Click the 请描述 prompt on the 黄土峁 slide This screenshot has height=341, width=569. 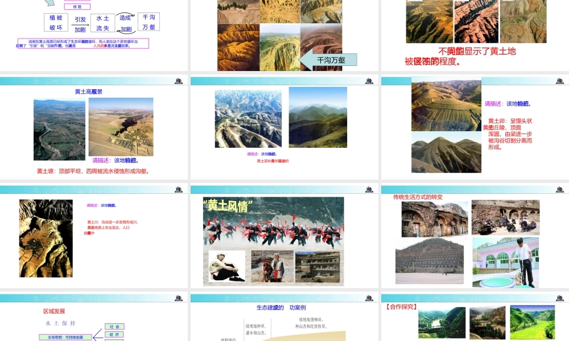pyautogui.click(x=508, y=103)
